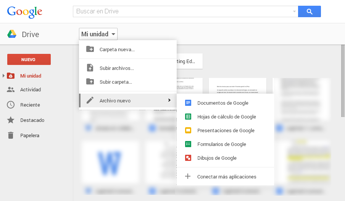Choose Conectar más aplicaciones
345x201 pixels.
tap(225, 177)
